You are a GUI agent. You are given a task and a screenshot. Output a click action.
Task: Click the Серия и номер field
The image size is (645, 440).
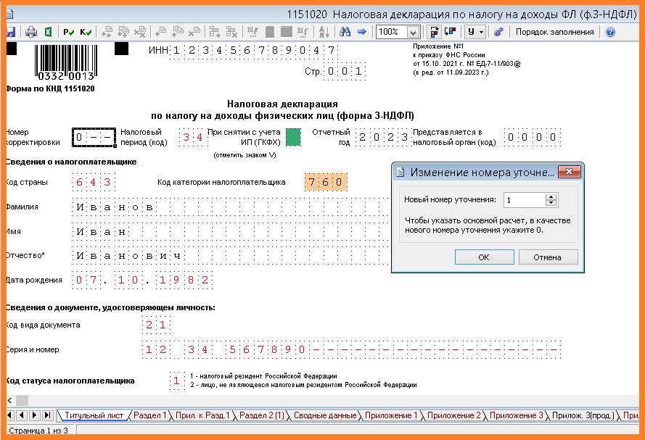point(352,349)
